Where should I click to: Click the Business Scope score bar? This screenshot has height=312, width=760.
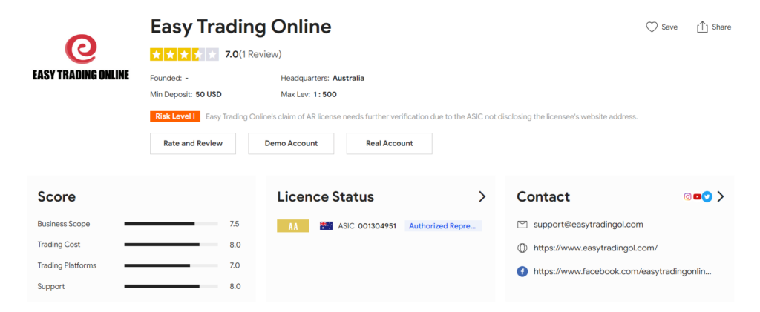[171, 224]
